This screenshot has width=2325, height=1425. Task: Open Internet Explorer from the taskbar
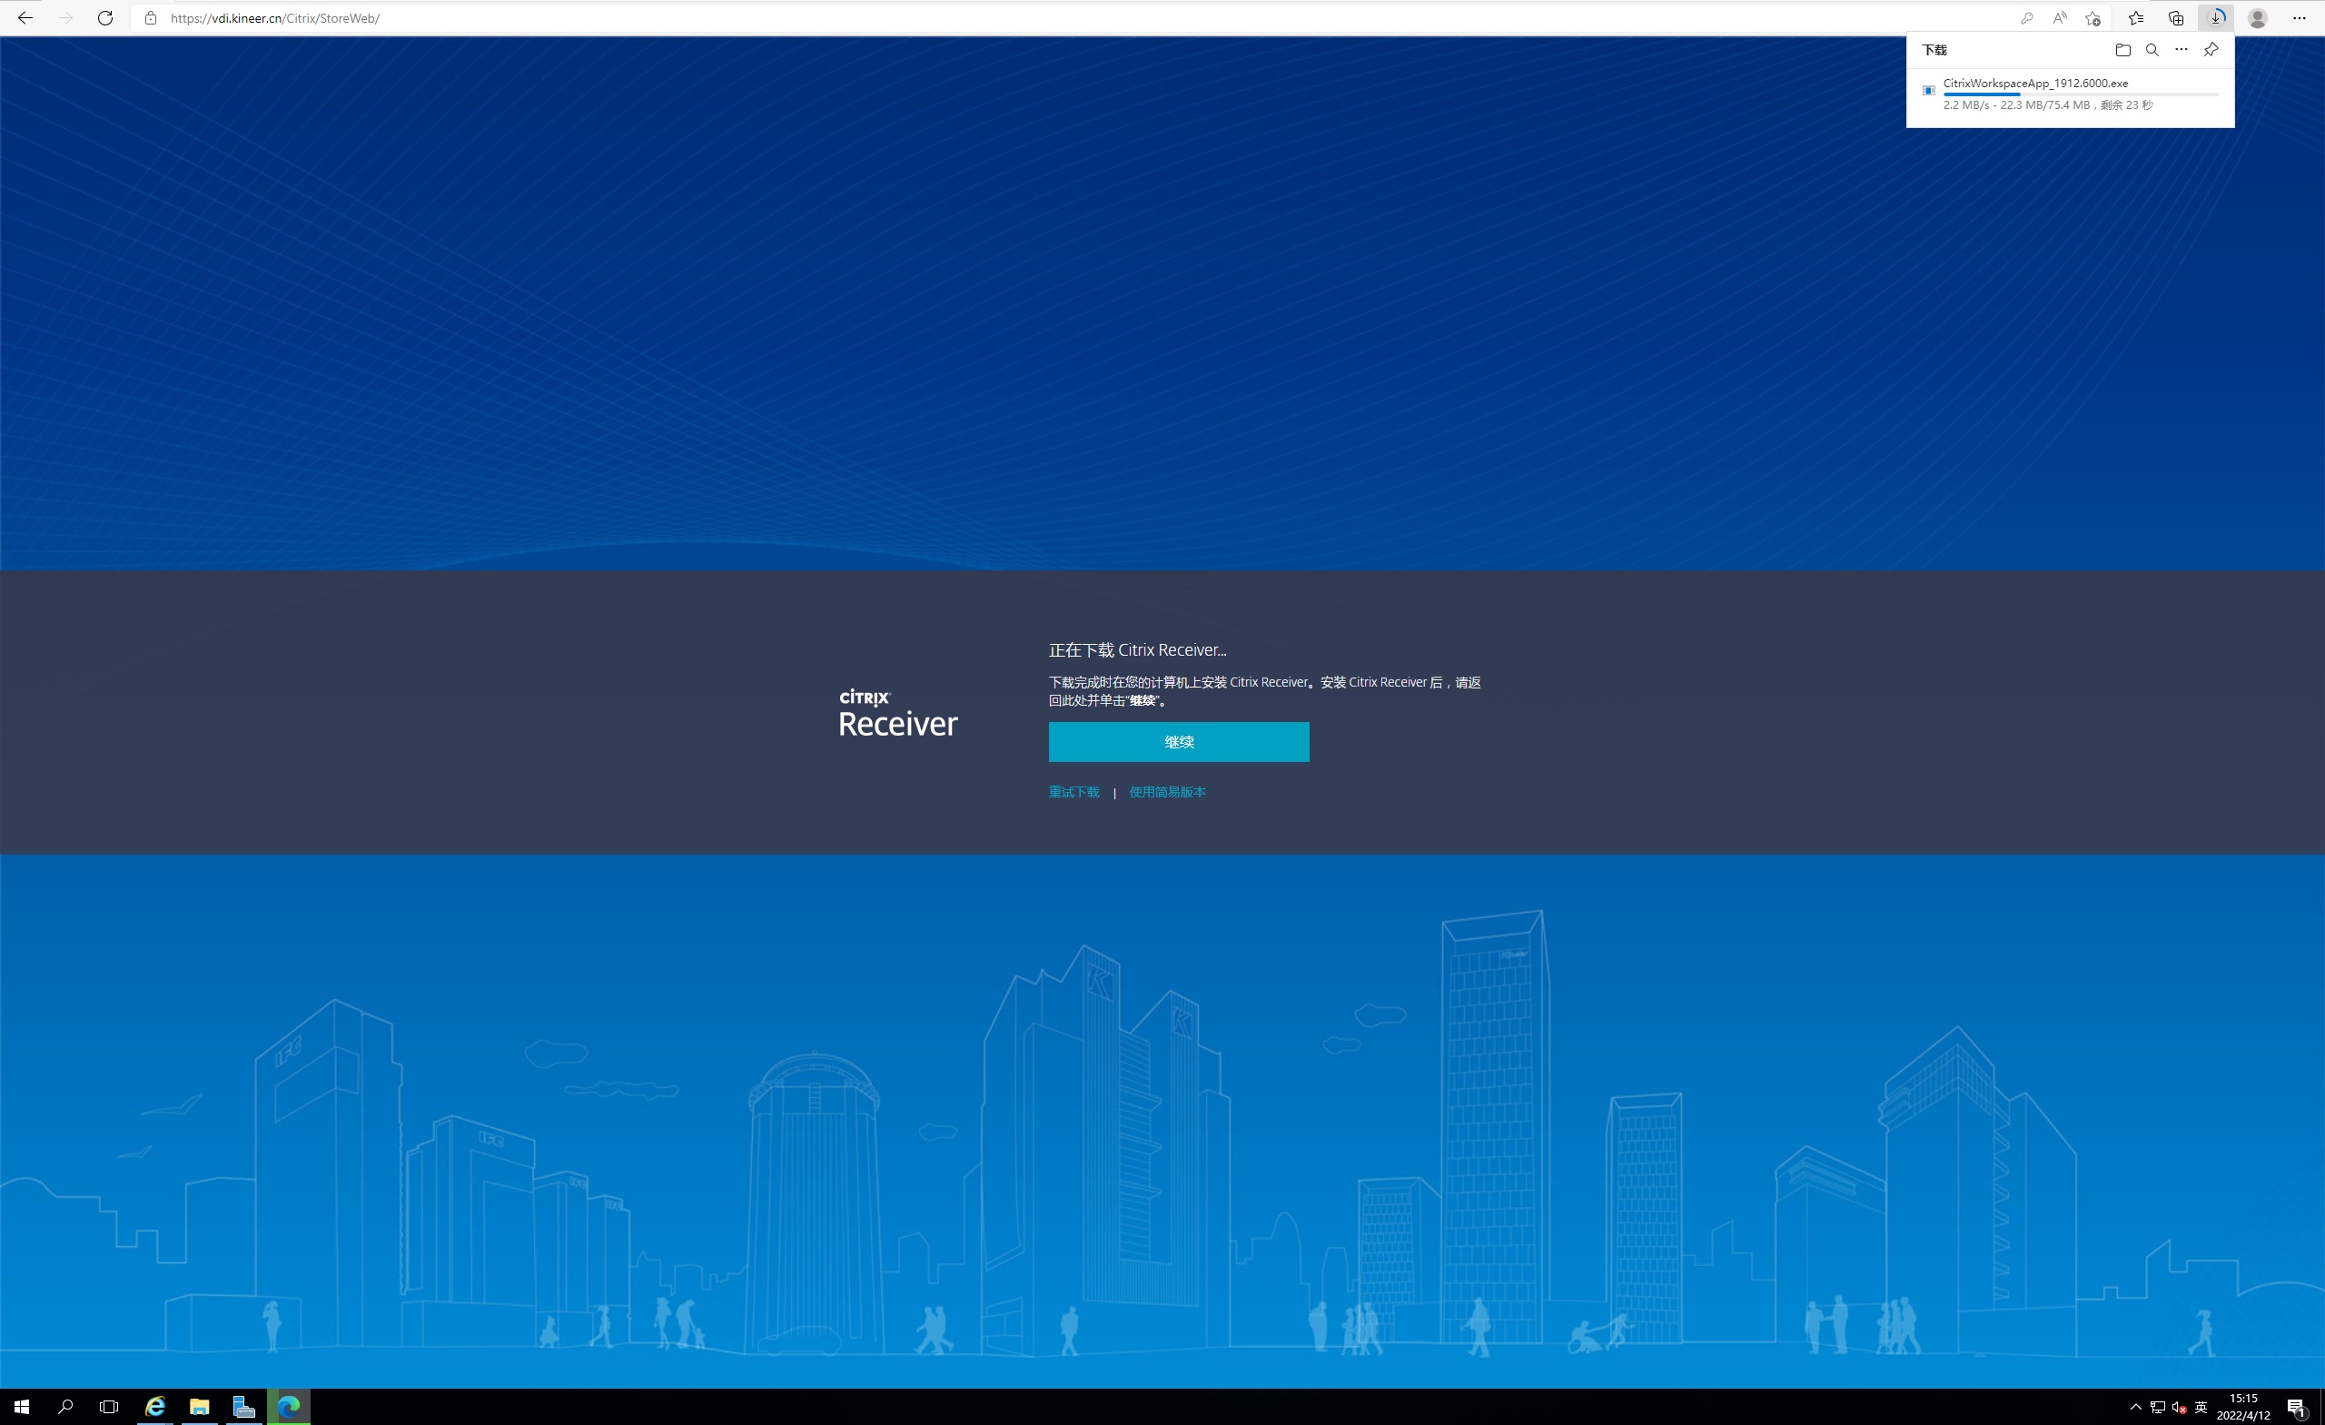[x=154, y=1407]
